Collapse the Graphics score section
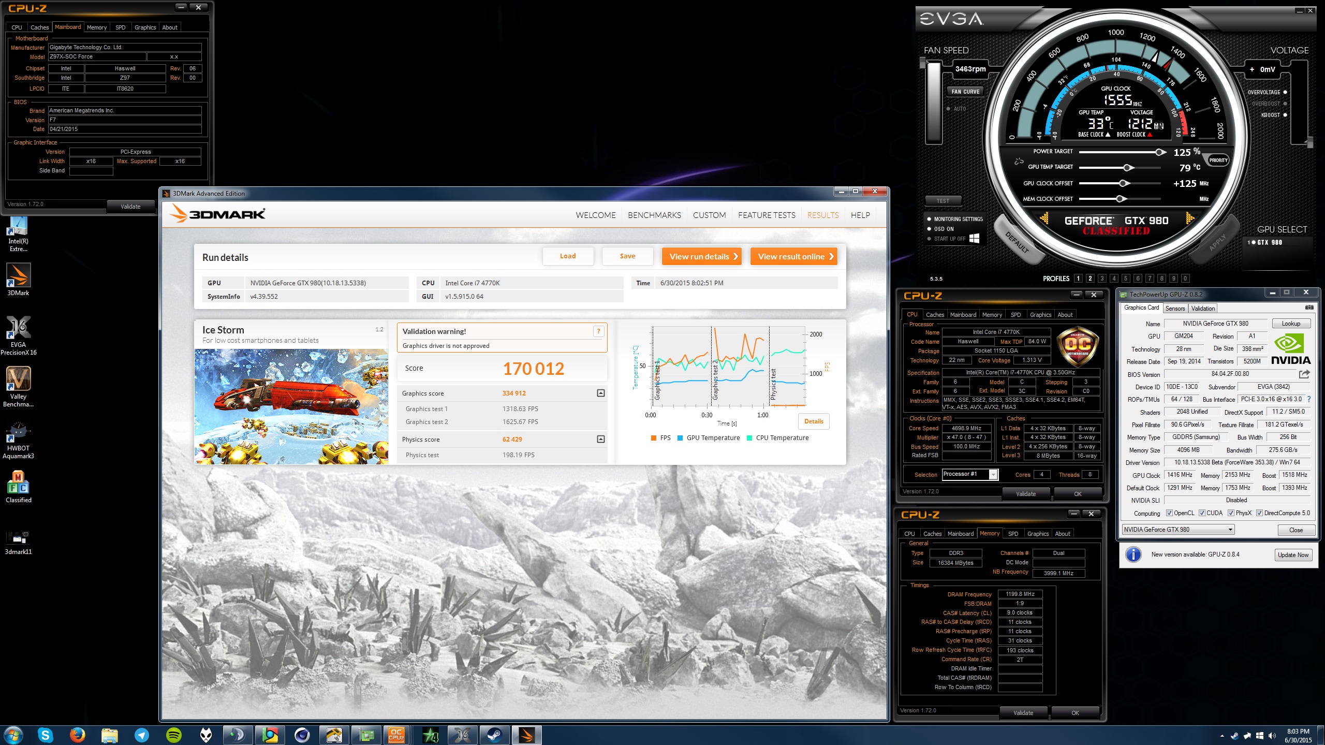 (x=601, y=393)
